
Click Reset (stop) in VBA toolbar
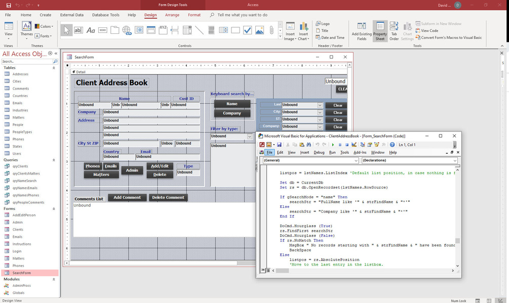pos(347,145)
